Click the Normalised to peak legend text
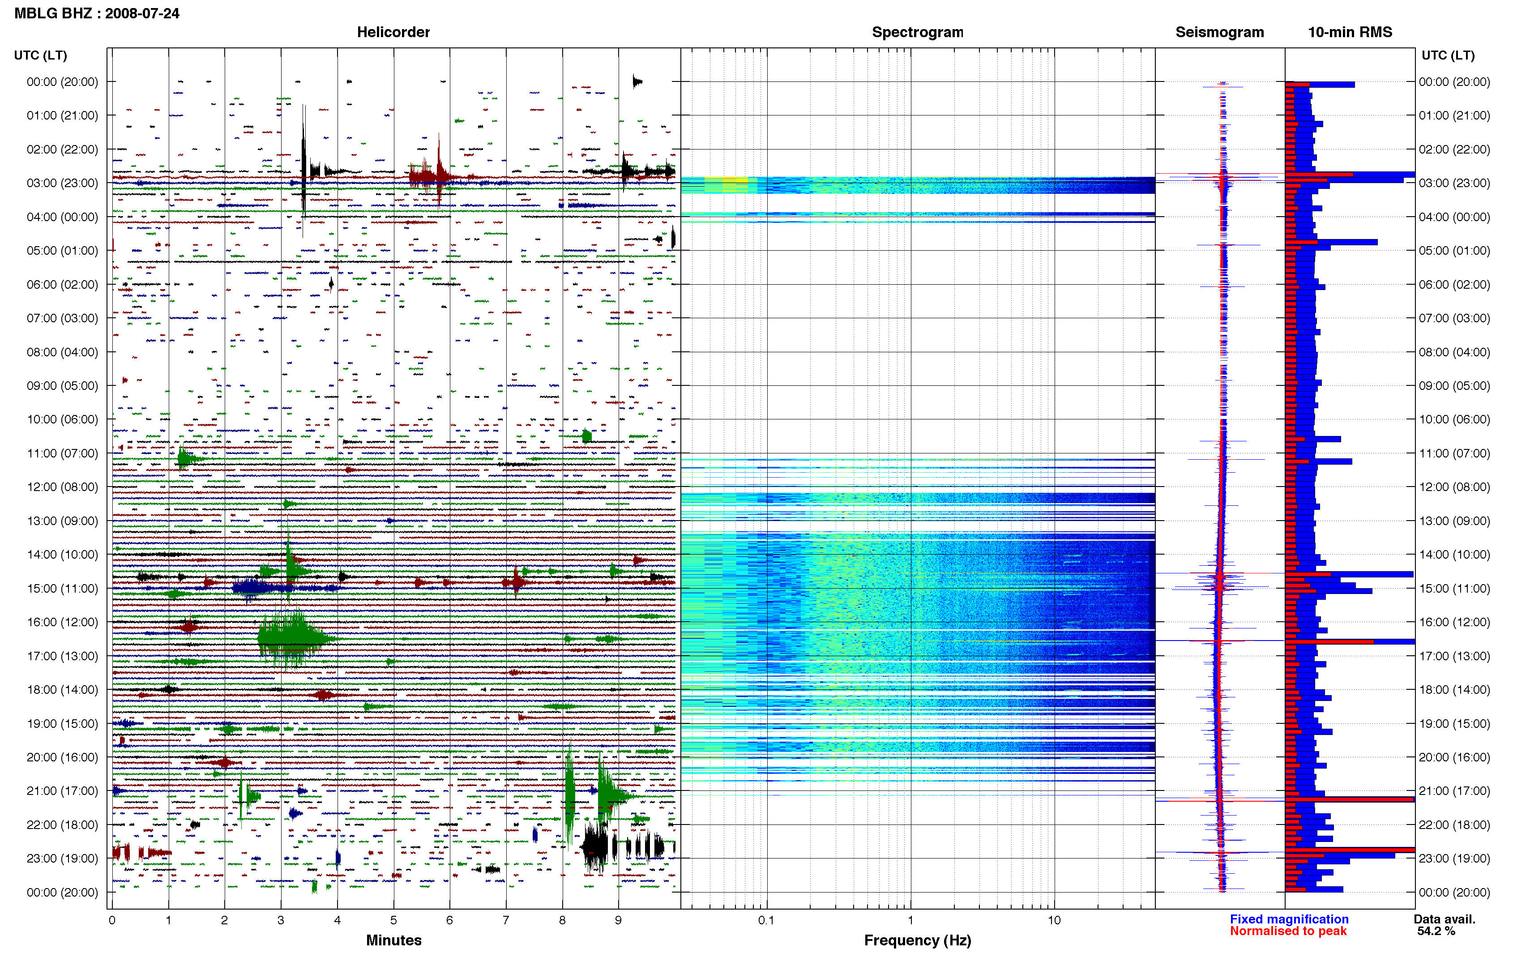 1288,931
